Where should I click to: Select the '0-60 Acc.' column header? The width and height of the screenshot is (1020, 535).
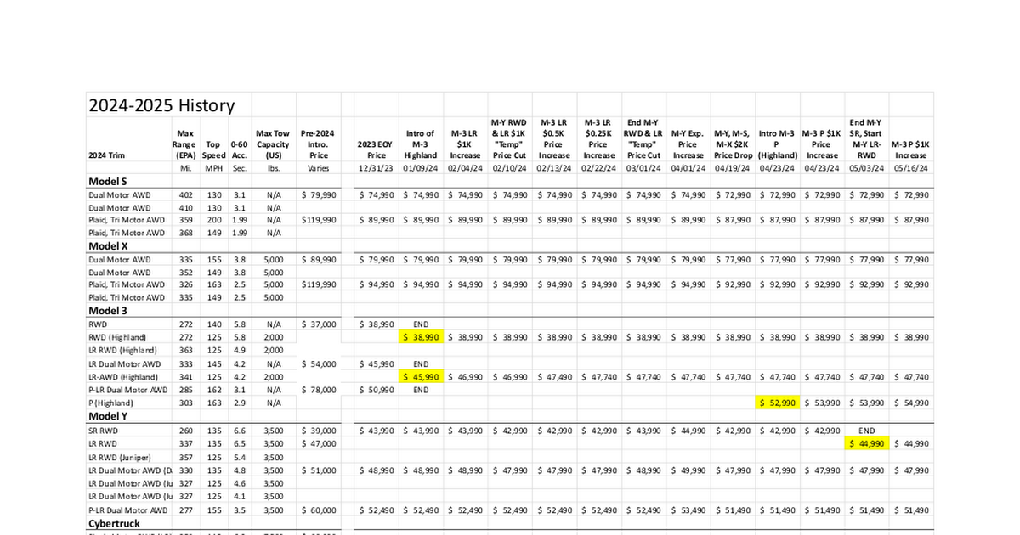click(x=239, y=150)
